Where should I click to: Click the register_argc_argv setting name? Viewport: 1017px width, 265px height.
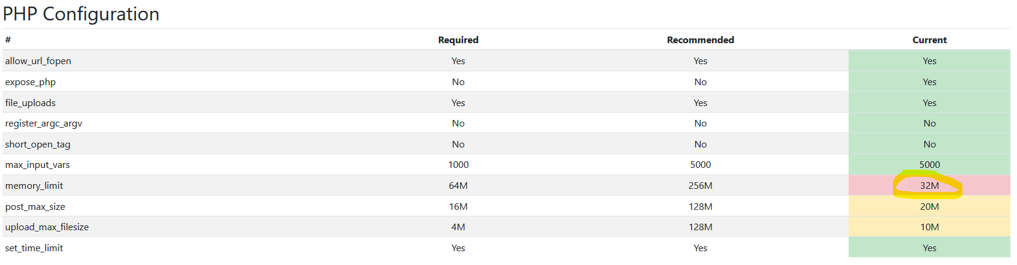43,124
